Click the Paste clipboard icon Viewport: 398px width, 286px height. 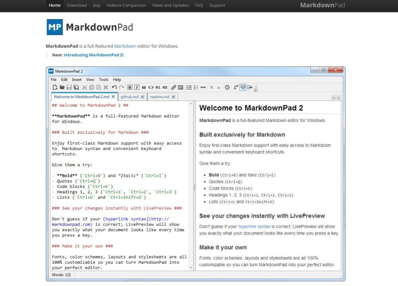point(99,87)
